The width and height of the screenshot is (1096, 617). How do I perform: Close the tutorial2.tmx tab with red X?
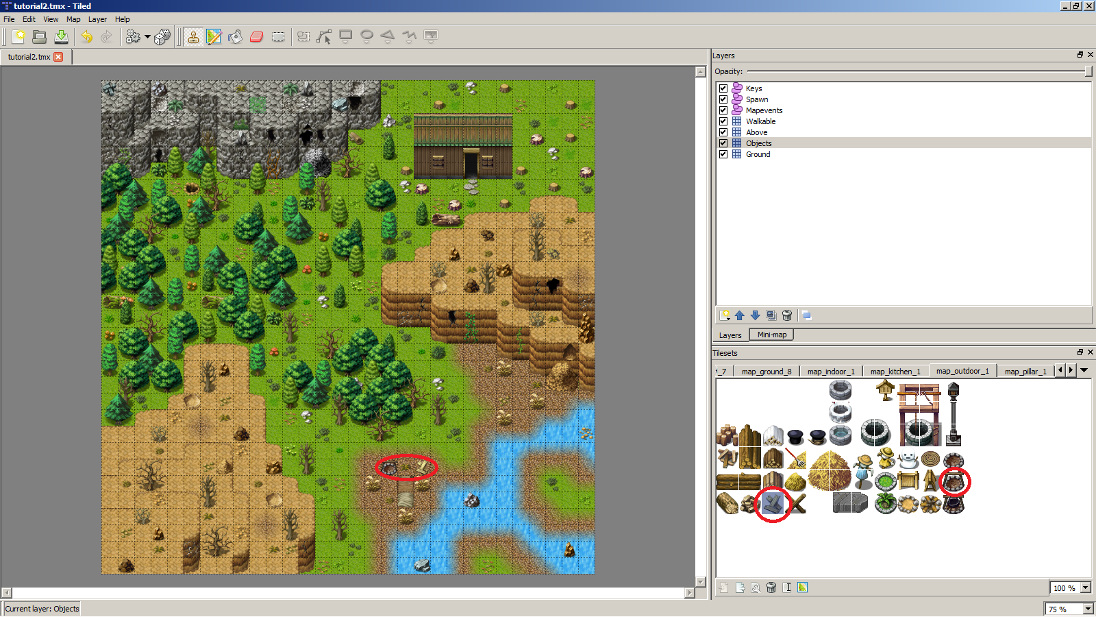[58, 57]
